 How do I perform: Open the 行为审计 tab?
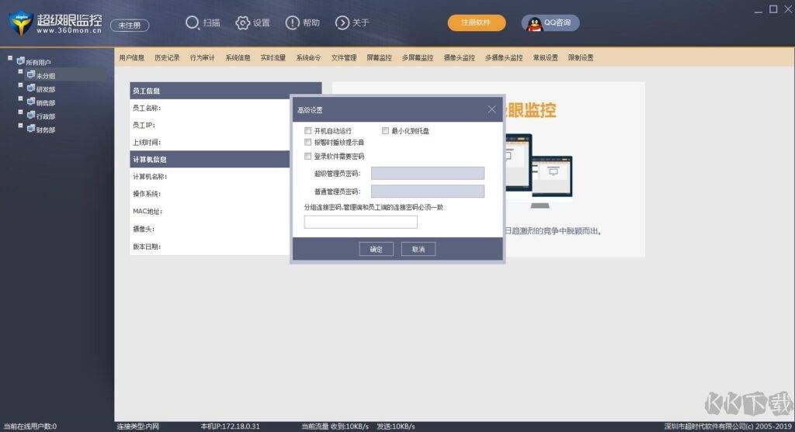pos(203,57)
